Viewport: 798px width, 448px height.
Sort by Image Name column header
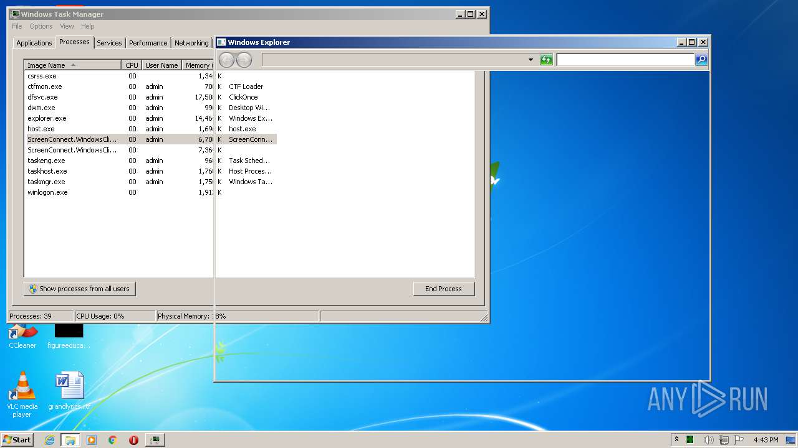72,65
